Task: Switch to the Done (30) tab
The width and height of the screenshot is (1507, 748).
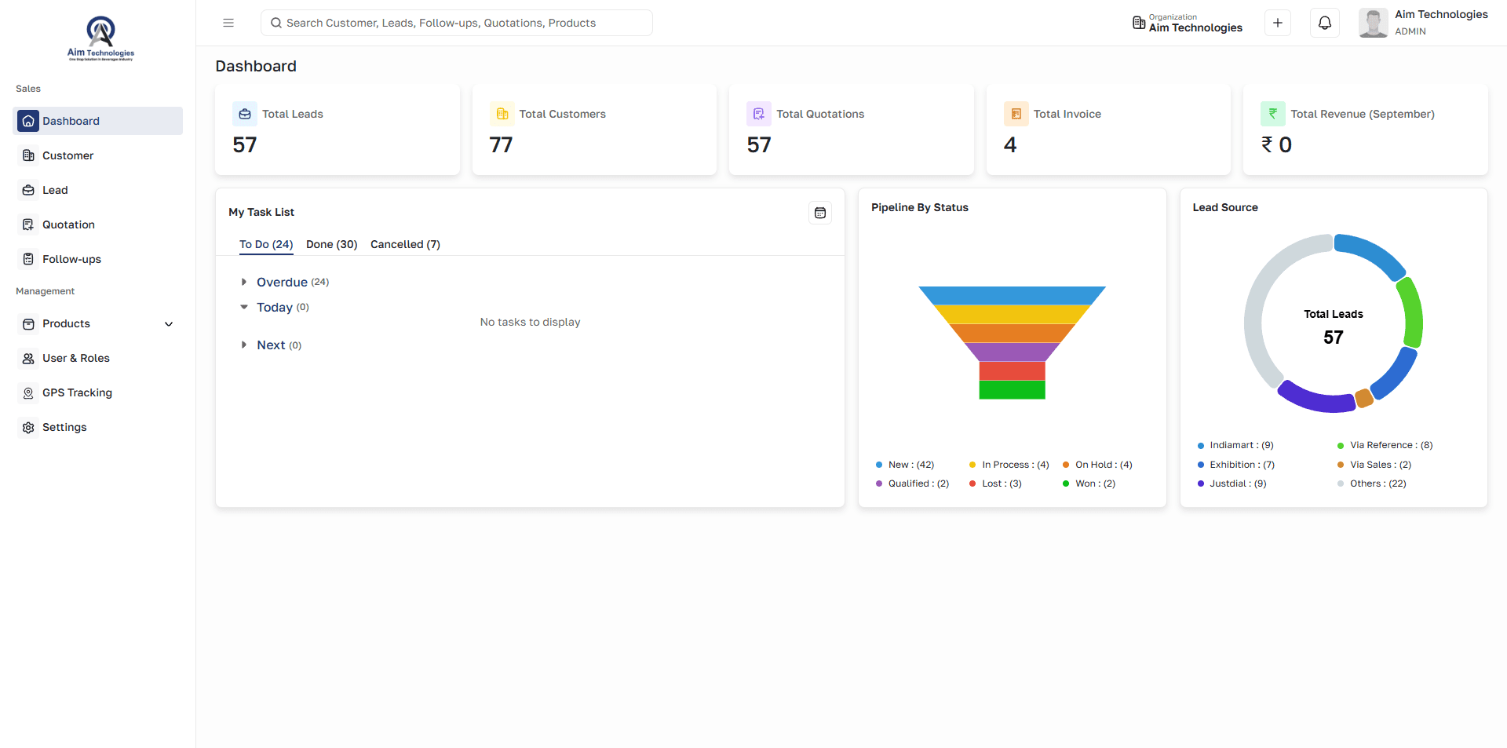Action: (332, 244)
